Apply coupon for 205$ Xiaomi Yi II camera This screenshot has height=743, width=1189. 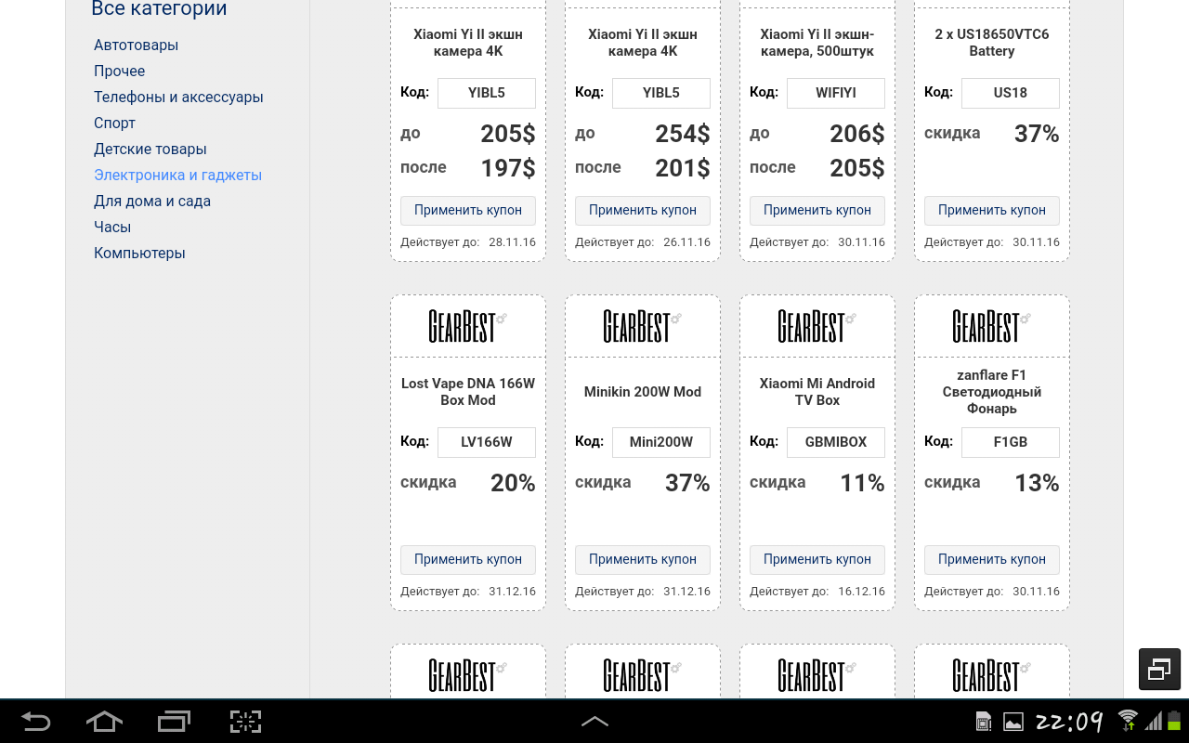[x=468, y=210]
